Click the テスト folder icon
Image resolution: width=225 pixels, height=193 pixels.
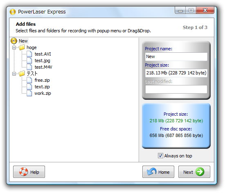tap(22, 74)
